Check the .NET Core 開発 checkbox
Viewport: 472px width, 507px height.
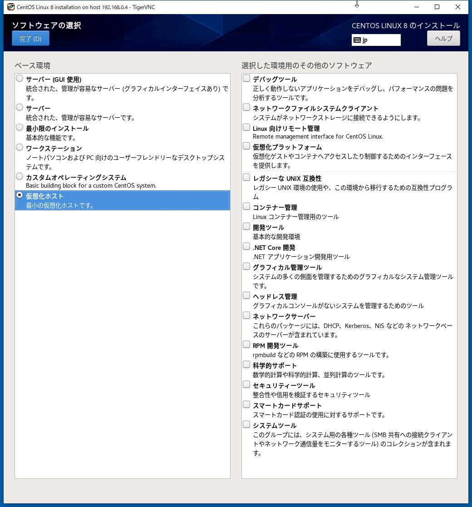(x=246, y=247)
